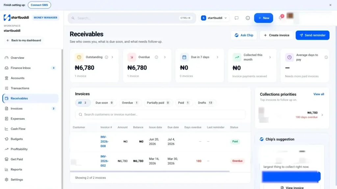This screenshot has height=189, width=337.
Task: Open invoice INV-2026-008 link
Action: pos(104,141)
